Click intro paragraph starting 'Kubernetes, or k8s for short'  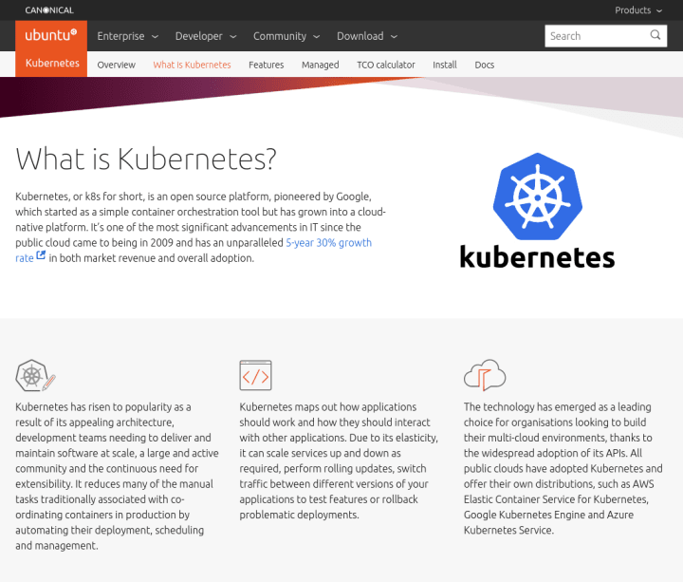tap(200, 227)
